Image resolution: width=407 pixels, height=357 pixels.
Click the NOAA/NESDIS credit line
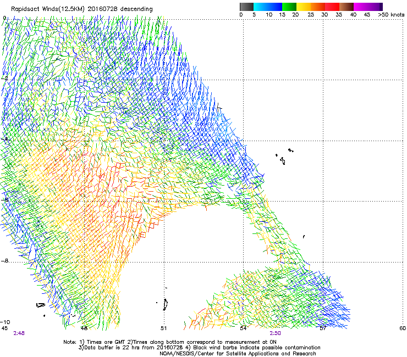(238, 354)
